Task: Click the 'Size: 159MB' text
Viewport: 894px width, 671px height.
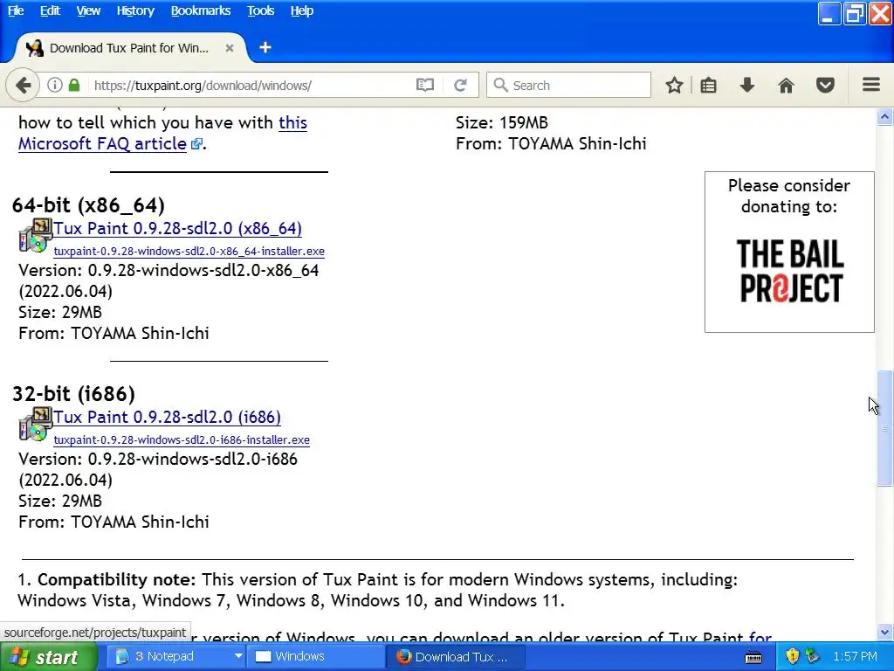Action: click(x=501, y=122)
